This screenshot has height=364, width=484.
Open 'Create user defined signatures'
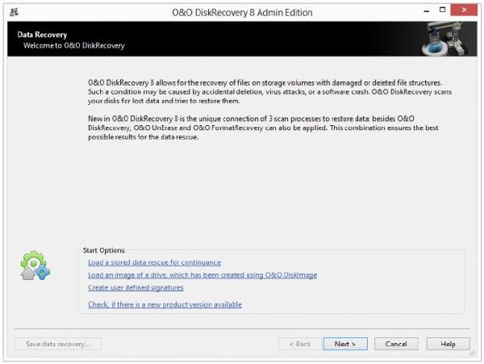pos(136,288)
